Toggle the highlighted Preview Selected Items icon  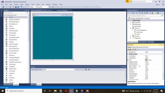pos(155,13)
